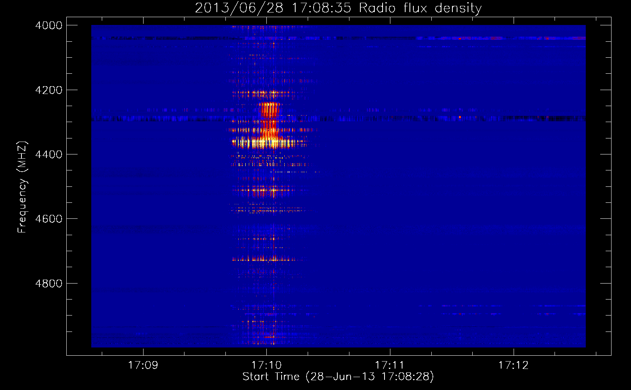
Task: Click the red burst feature near 4270 MHz
Action: coord(269,110)
